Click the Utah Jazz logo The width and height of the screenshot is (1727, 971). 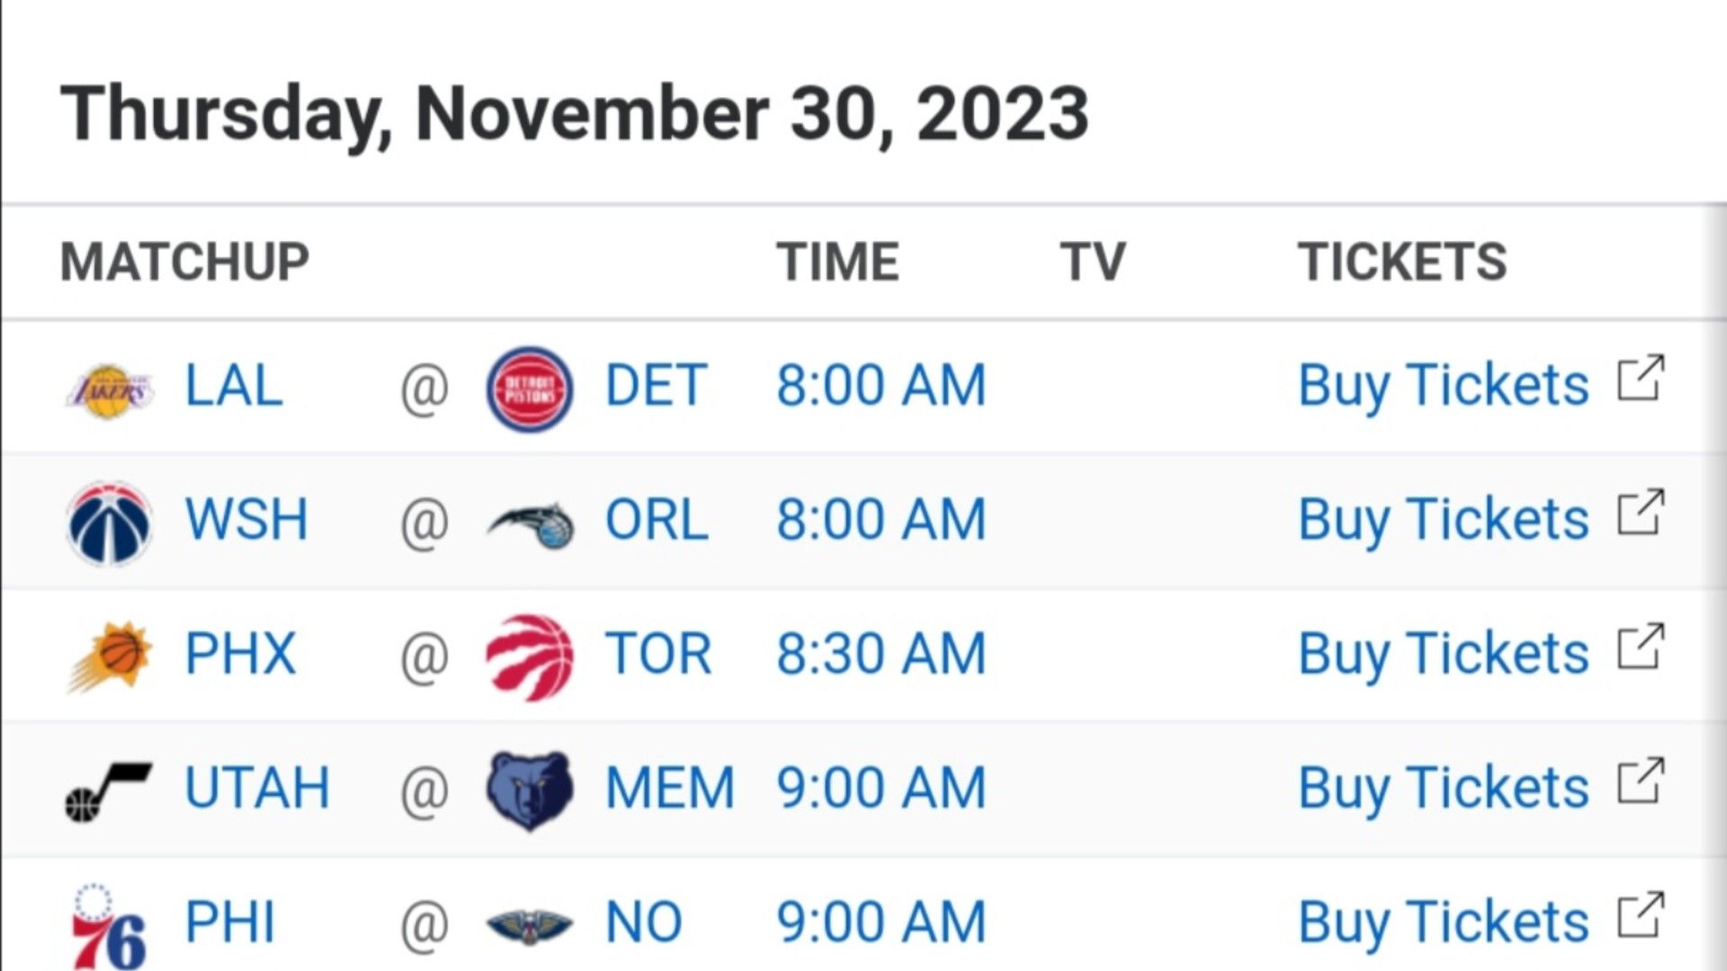tap(109, 791)
